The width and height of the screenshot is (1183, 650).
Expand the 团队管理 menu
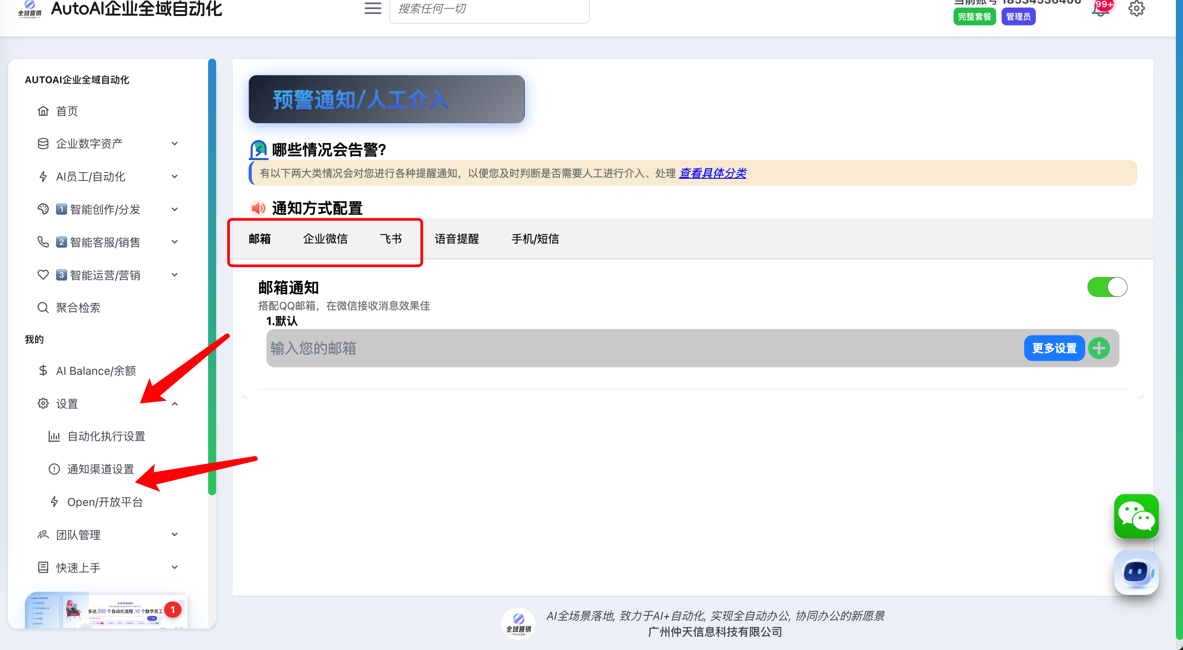coord(174,534)
